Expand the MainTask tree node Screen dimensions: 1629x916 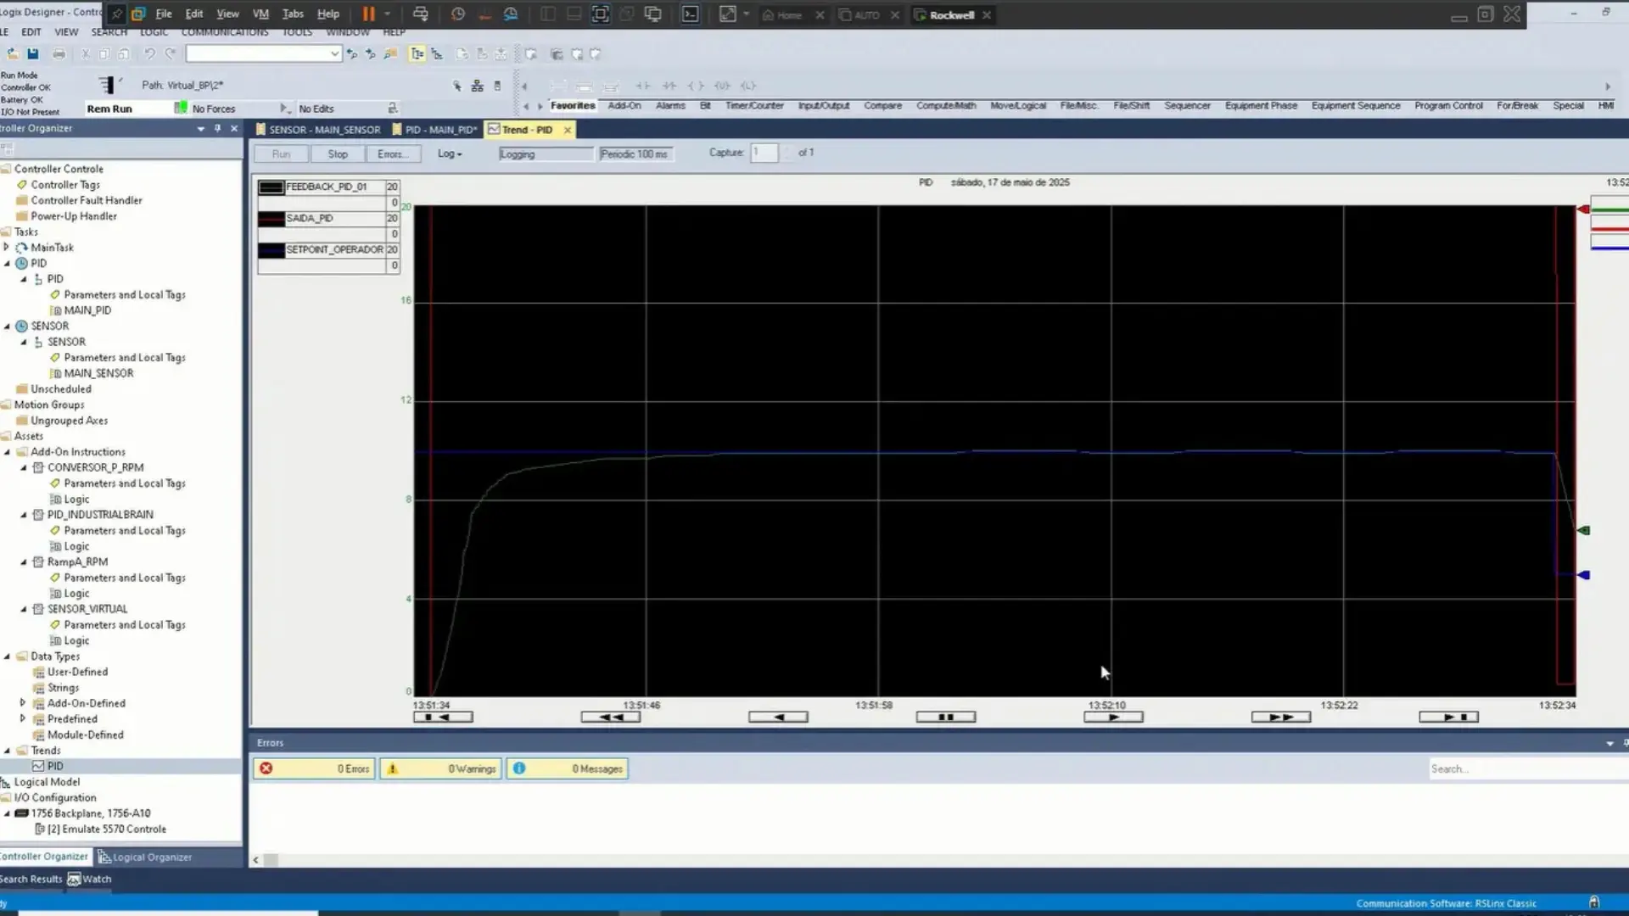pyautogui.click(x=7, y=248)
